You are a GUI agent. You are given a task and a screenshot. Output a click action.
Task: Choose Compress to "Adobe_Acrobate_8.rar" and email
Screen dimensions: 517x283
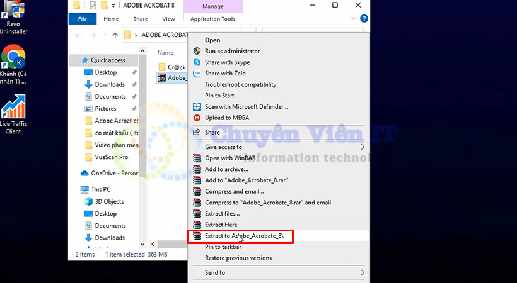tap(268, 203)
